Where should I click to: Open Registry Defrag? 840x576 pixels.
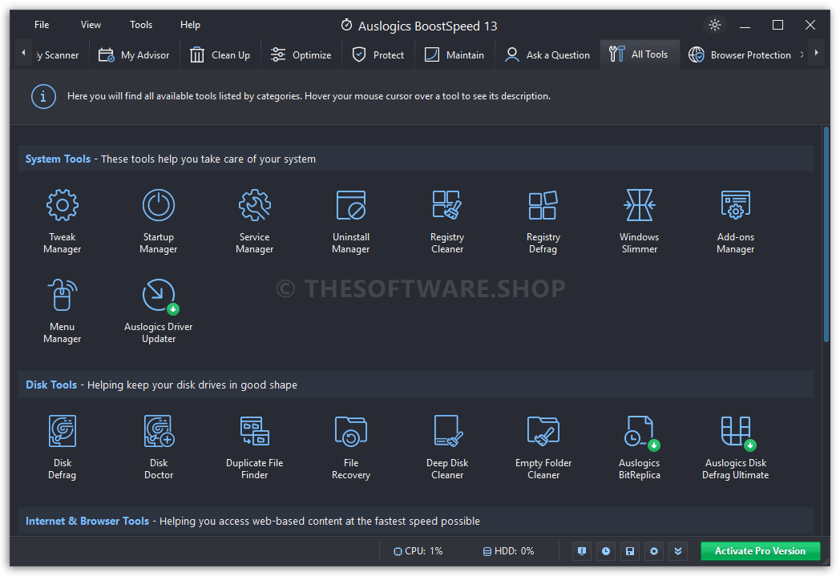(543, 221)
